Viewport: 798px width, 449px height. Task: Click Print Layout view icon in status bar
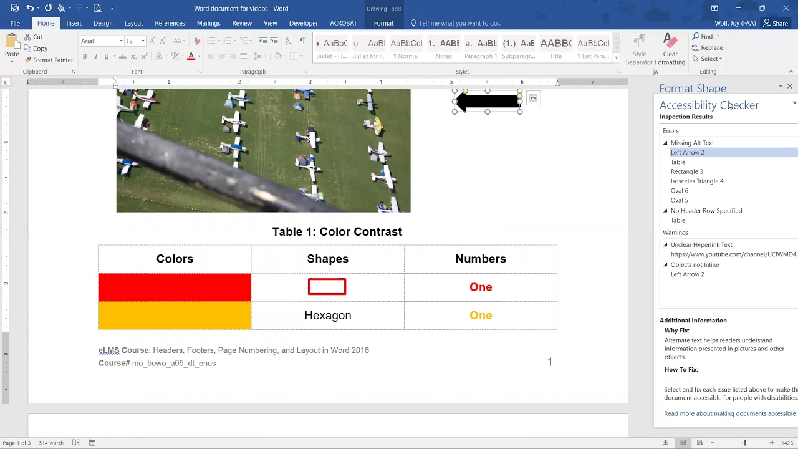[x=683, y=443]
